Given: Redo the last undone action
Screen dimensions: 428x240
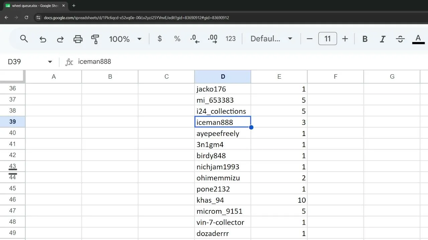Looking at the screenshot, I should (60, 39).
